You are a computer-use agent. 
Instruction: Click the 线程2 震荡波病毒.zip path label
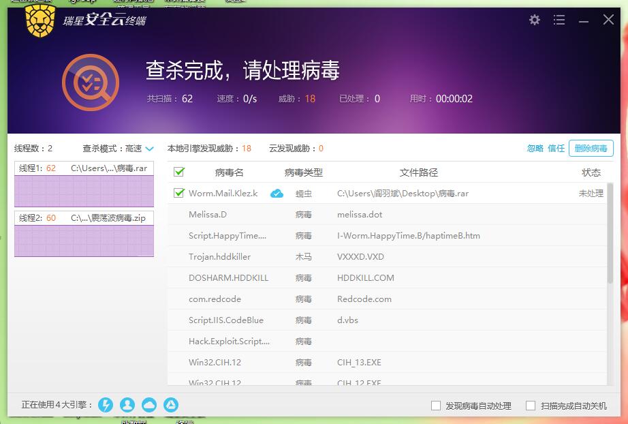[108, 218]
